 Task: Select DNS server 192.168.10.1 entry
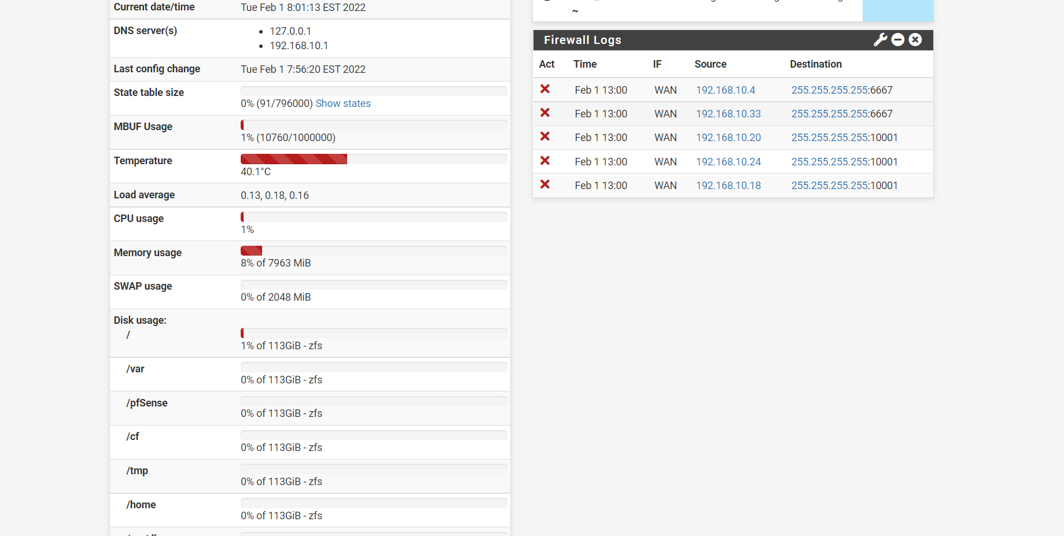pyautogui.click(x=299, y=46)
